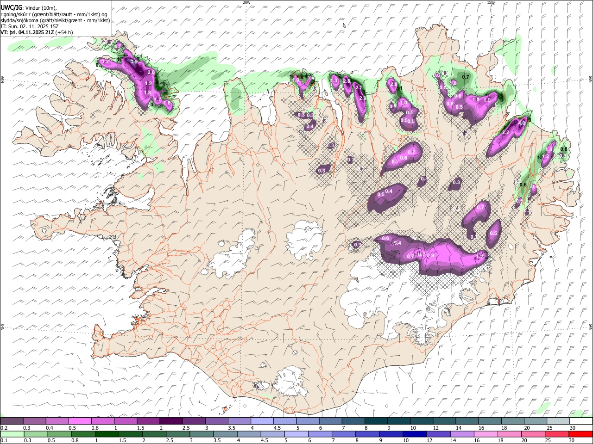Click the 'rigning/skúrir' legend description line
Viewport: 593px width, 444px height.
[54, 14]
